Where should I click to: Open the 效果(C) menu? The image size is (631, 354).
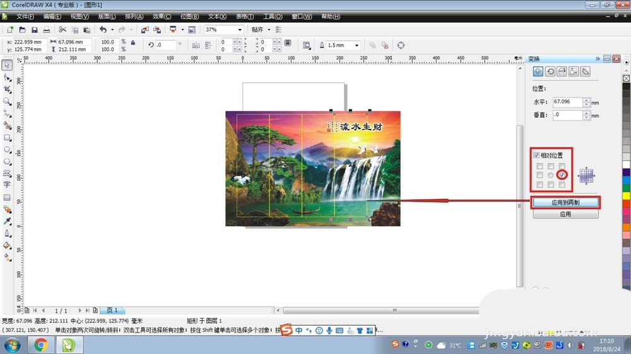click(x=162, y=16)
